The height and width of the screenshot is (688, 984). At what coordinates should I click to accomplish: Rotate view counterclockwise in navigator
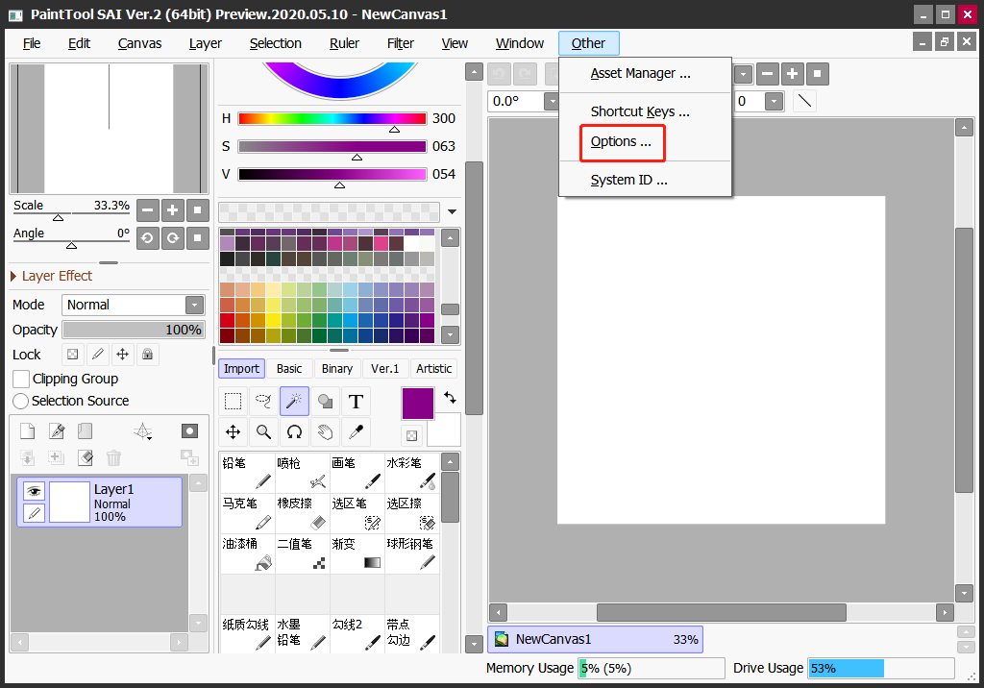tap(147, 238)
